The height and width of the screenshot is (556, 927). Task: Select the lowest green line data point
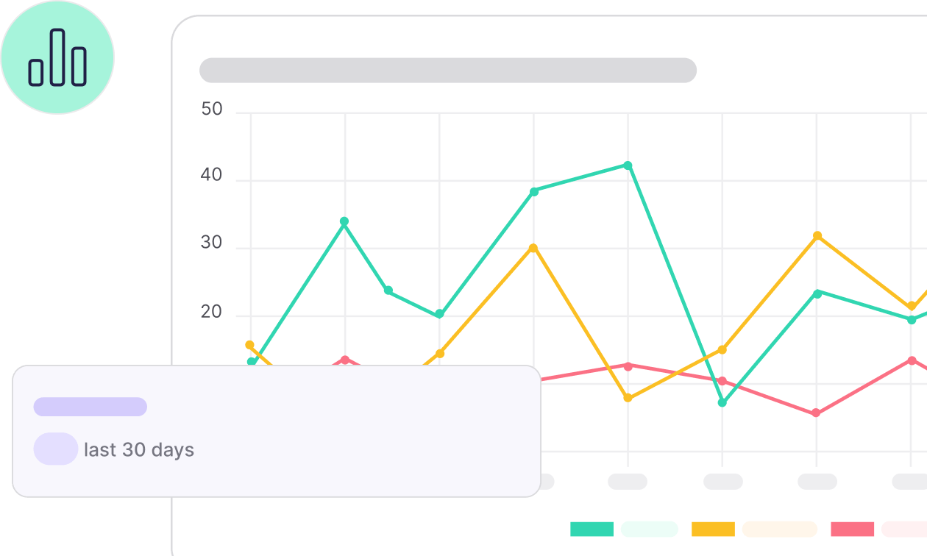coord(722,402)
